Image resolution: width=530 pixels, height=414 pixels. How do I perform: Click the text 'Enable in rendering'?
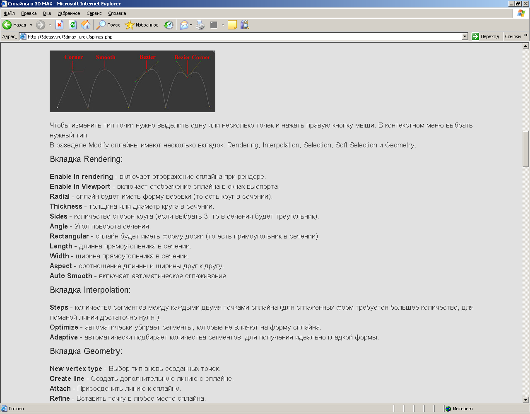tap(81, 177)
